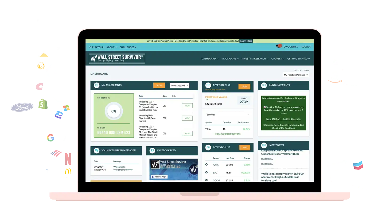Image resolution: width=374 pixels, height=201 pixels.
Task: Open the Stock Game menu
Action: tap(230, 59)
